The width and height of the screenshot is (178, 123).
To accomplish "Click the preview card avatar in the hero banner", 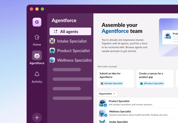I will (x=168, y=36).
